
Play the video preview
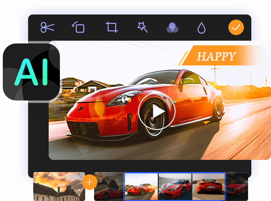(157, 112)
